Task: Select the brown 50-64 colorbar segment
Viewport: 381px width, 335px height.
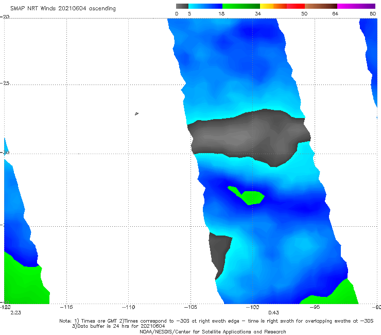Action: click(x=321, y=6)
